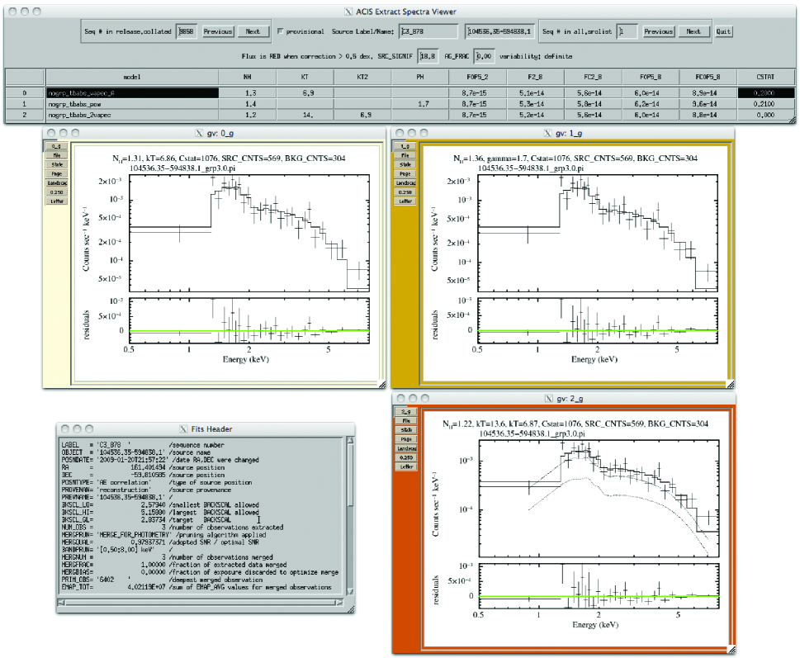Expand Landscape orientation menu in gv: 0_g

pos(57,182)
